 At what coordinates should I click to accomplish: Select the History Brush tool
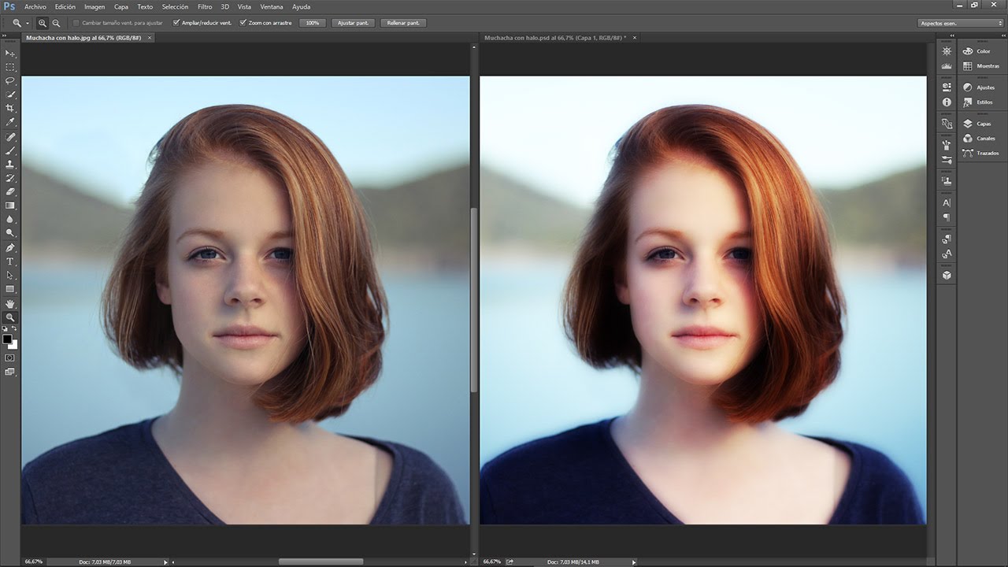point(10,178)
